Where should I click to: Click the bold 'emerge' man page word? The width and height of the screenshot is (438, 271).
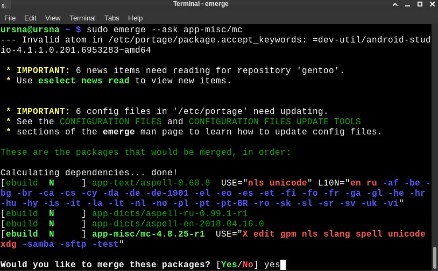[119, 132]
